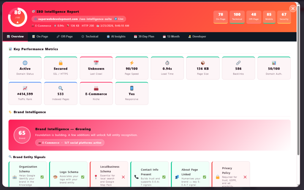Image resolution: width=304 pixels, height=190 pixels.
Task: Click the LocalBusiness Schema red X mark
Action: [x=123, y=177]
